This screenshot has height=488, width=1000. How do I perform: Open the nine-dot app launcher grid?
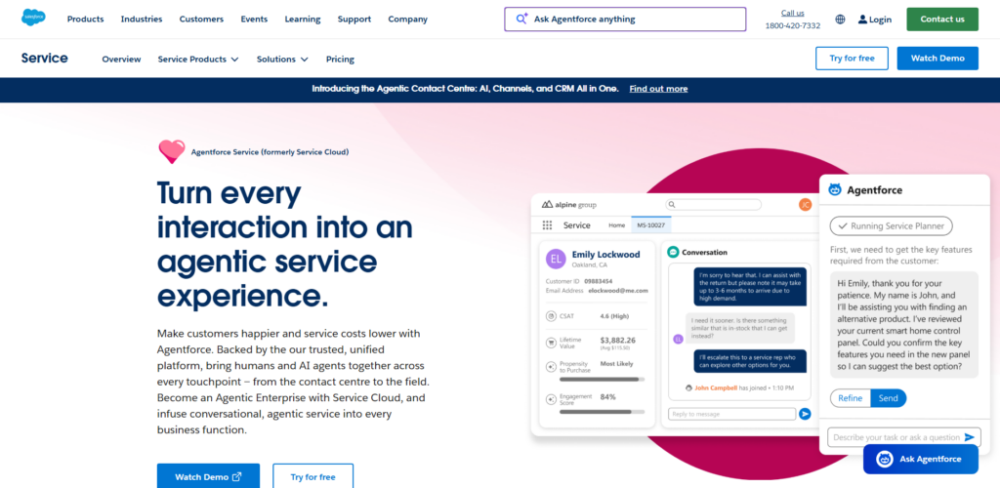click(547, 224)
